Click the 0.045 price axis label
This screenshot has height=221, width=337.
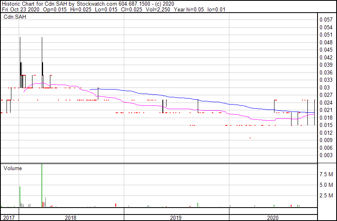click(325, 50)
